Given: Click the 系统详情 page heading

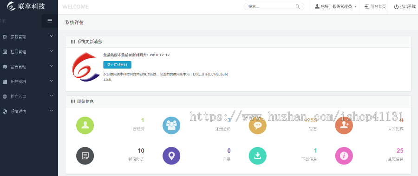Looking at the screenshot, I should click(74, 23).
